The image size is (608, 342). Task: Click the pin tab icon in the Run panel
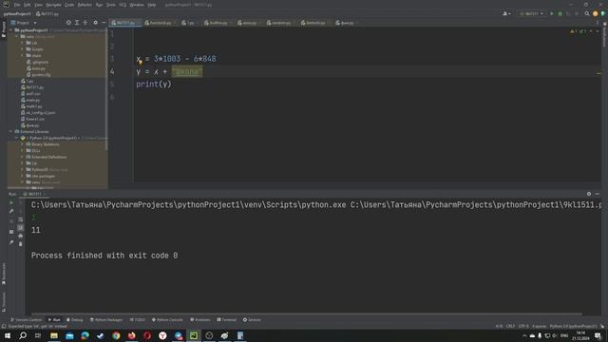pyautogui.click(x=11, y=242)
